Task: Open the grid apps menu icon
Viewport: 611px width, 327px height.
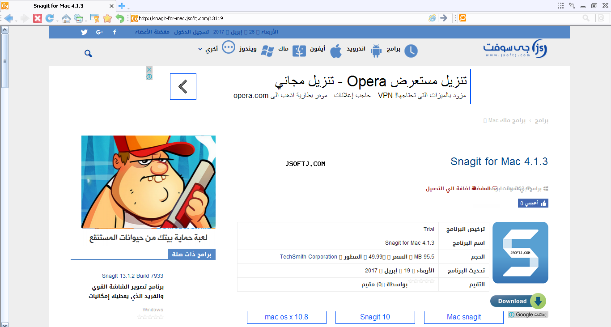Action: [x=561, y=6]
